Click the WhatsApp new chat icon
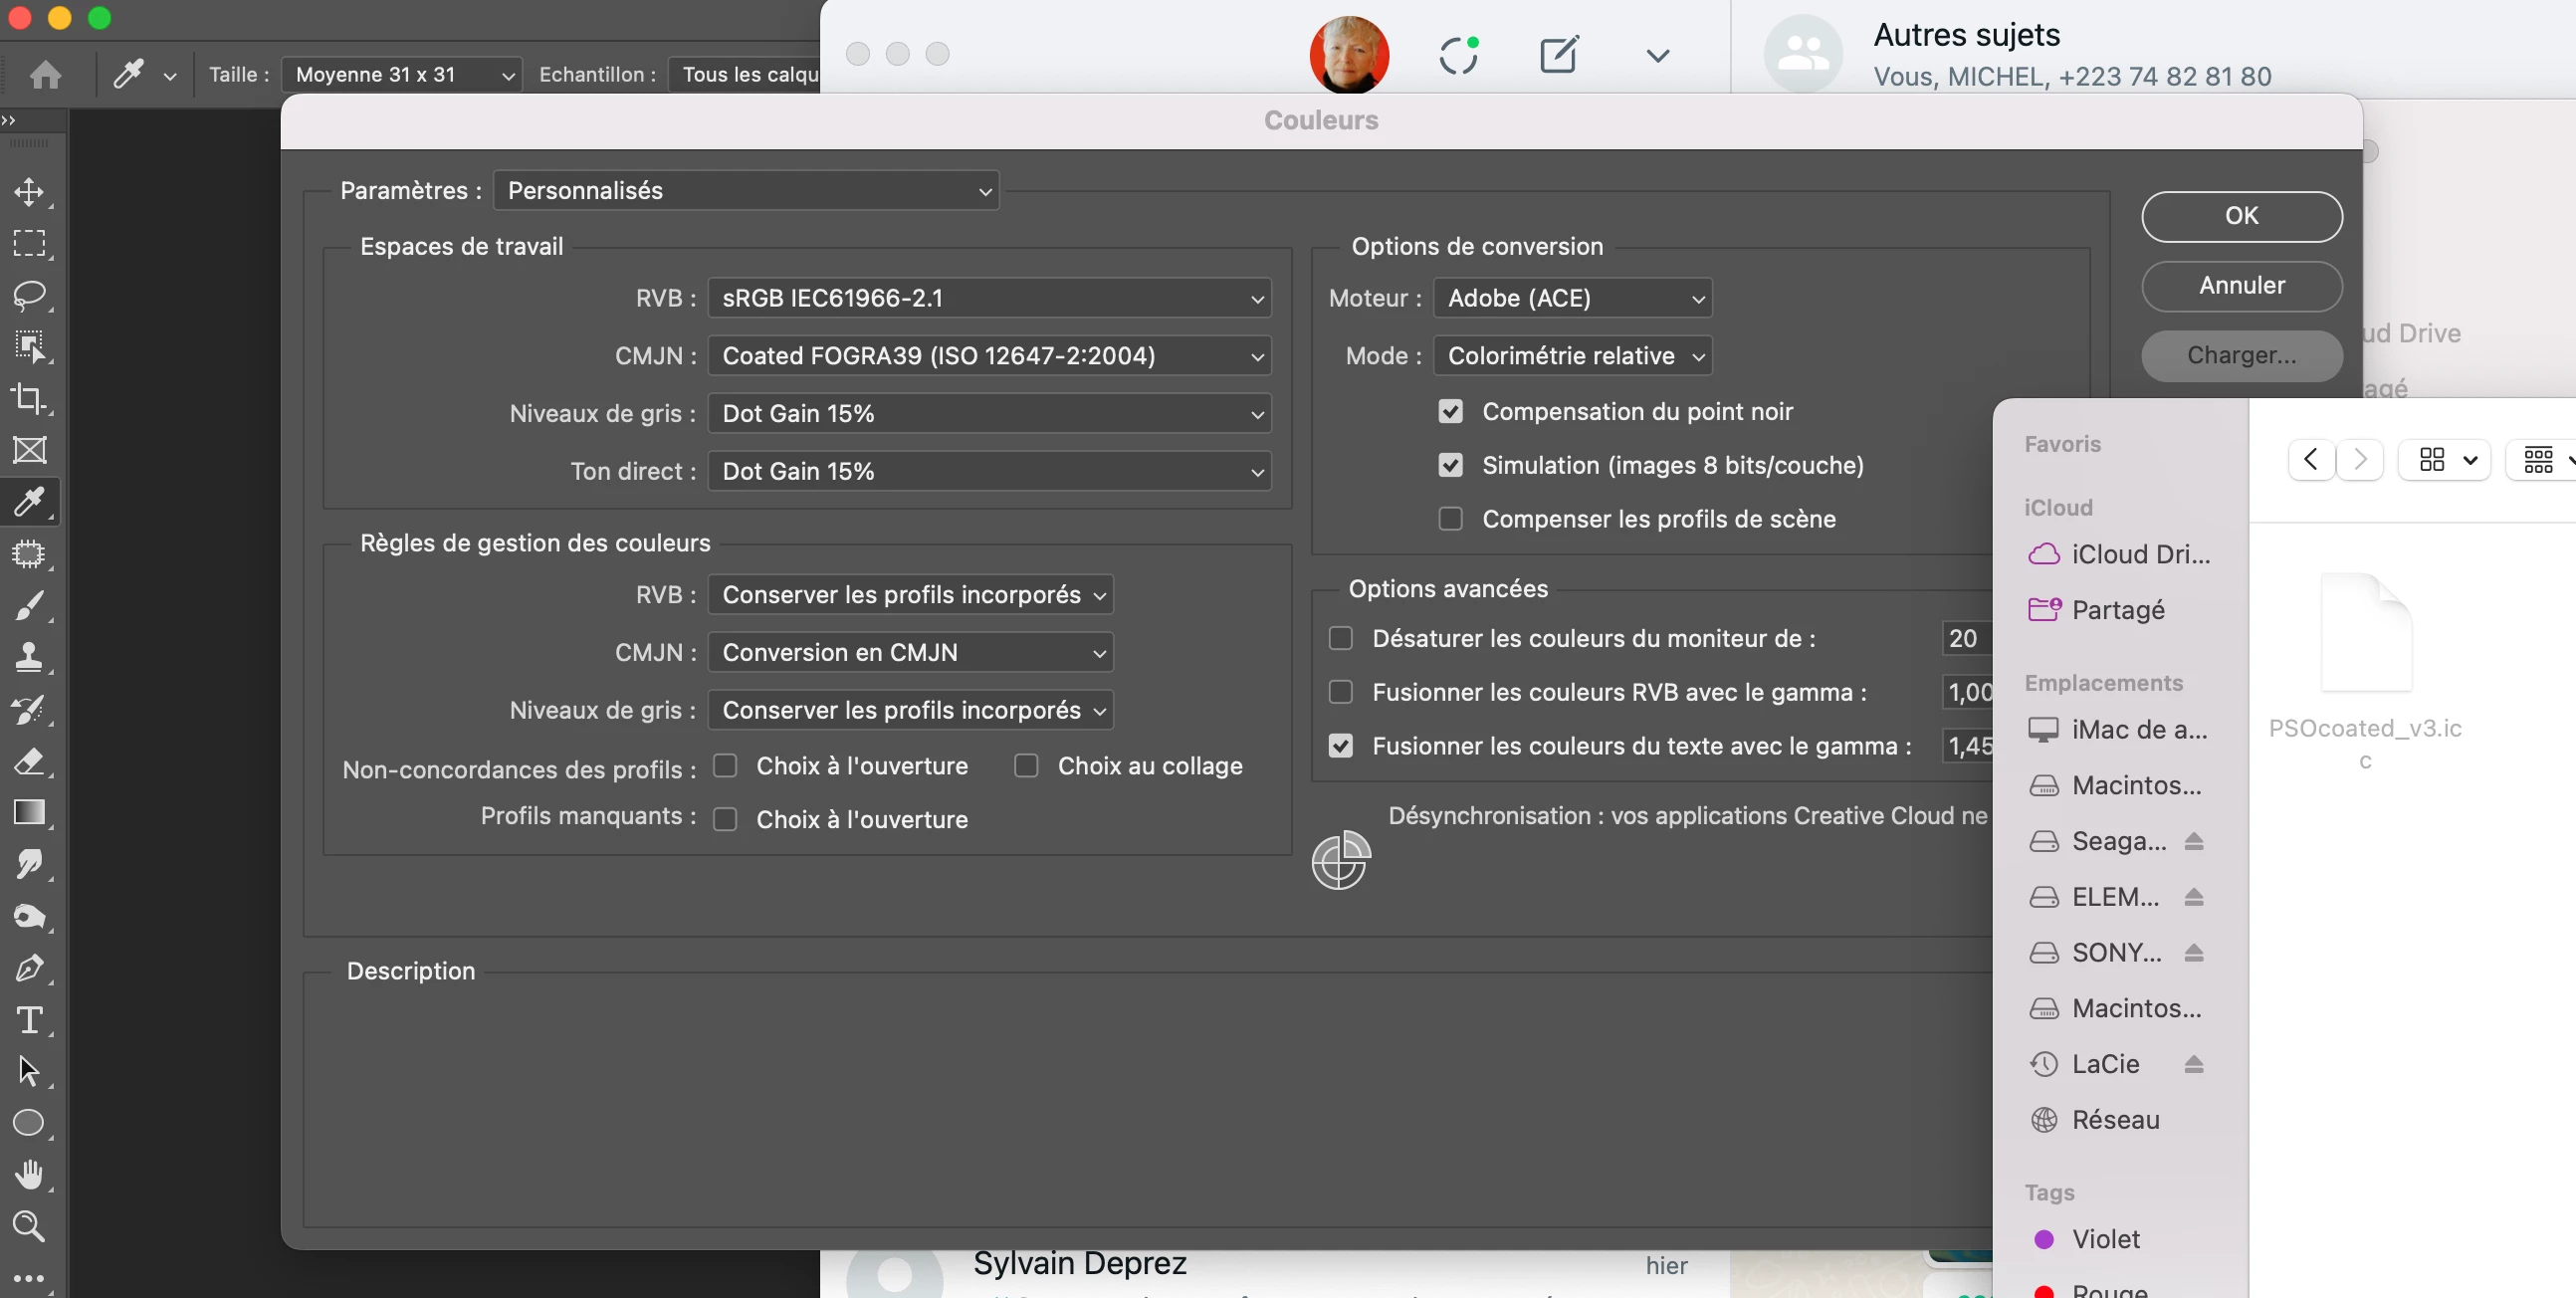The image size is (2576, 1298). click(x=1558, y=55)
